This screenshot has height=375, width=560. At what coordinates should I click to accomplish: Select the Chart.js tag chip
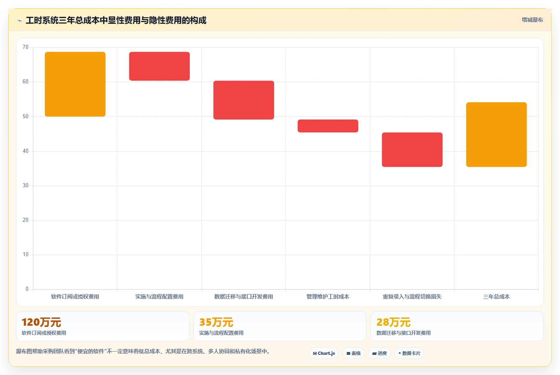[x=324, y=353]
